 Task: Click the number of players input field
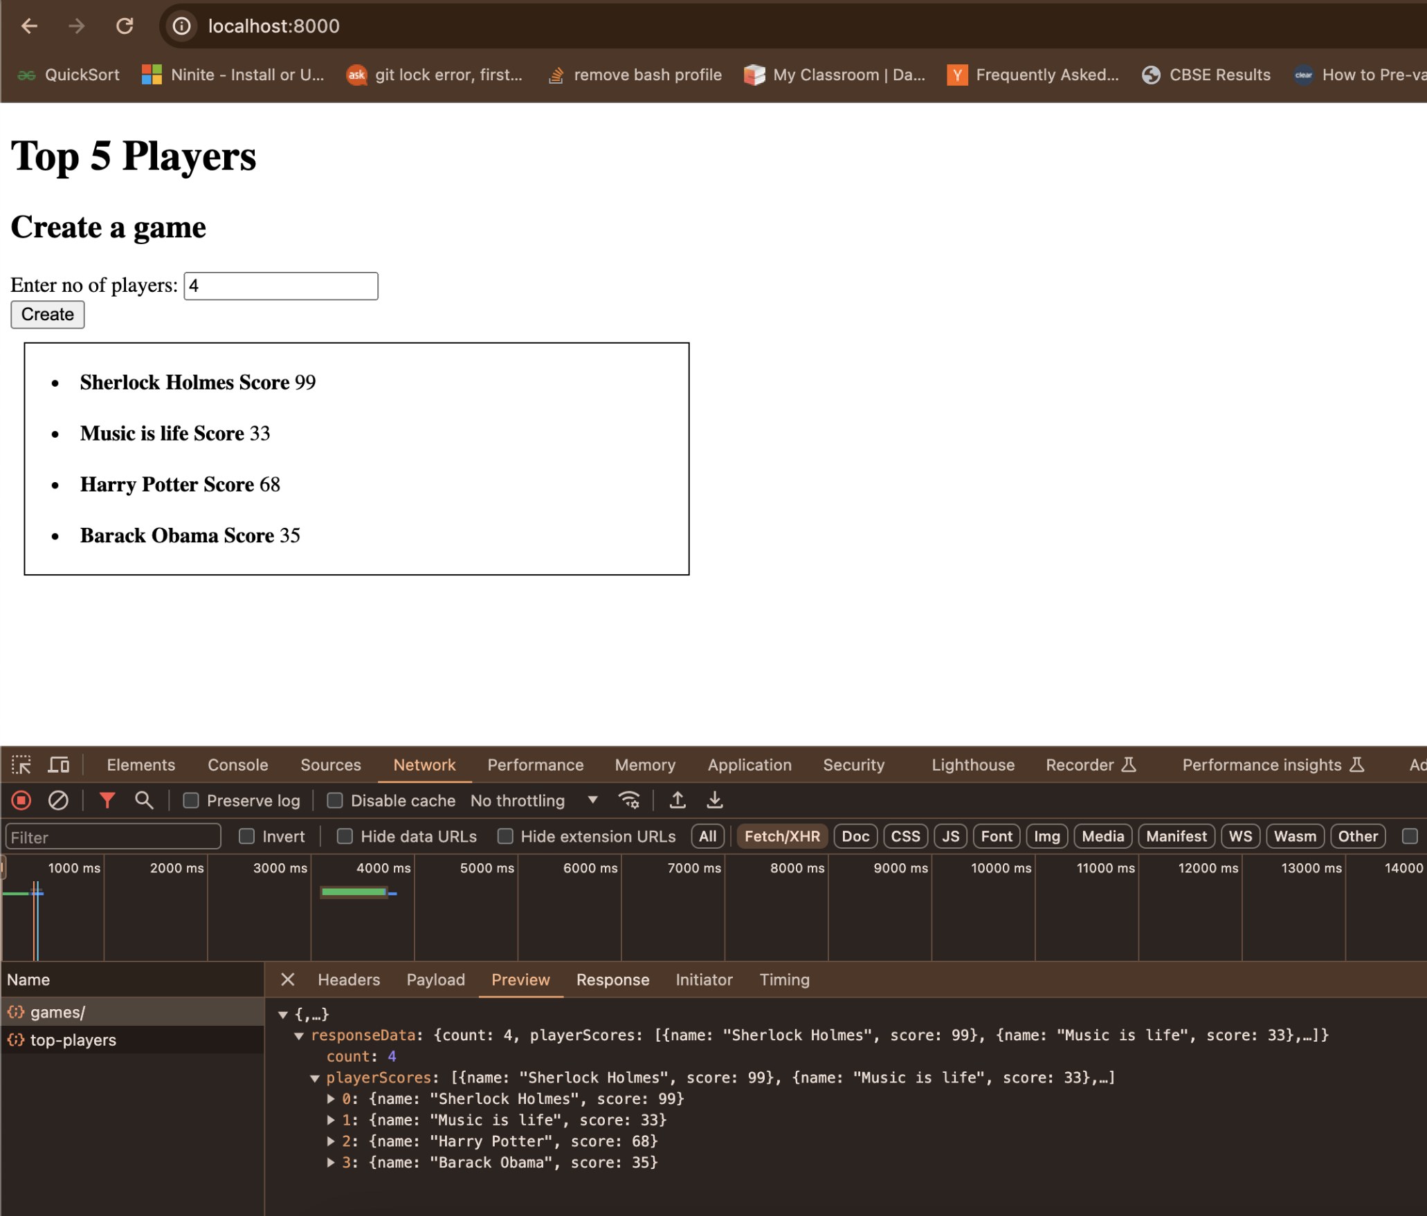(x=280, y=286)
